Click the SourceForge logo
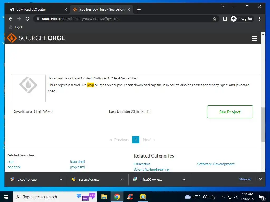 (36, 38)
